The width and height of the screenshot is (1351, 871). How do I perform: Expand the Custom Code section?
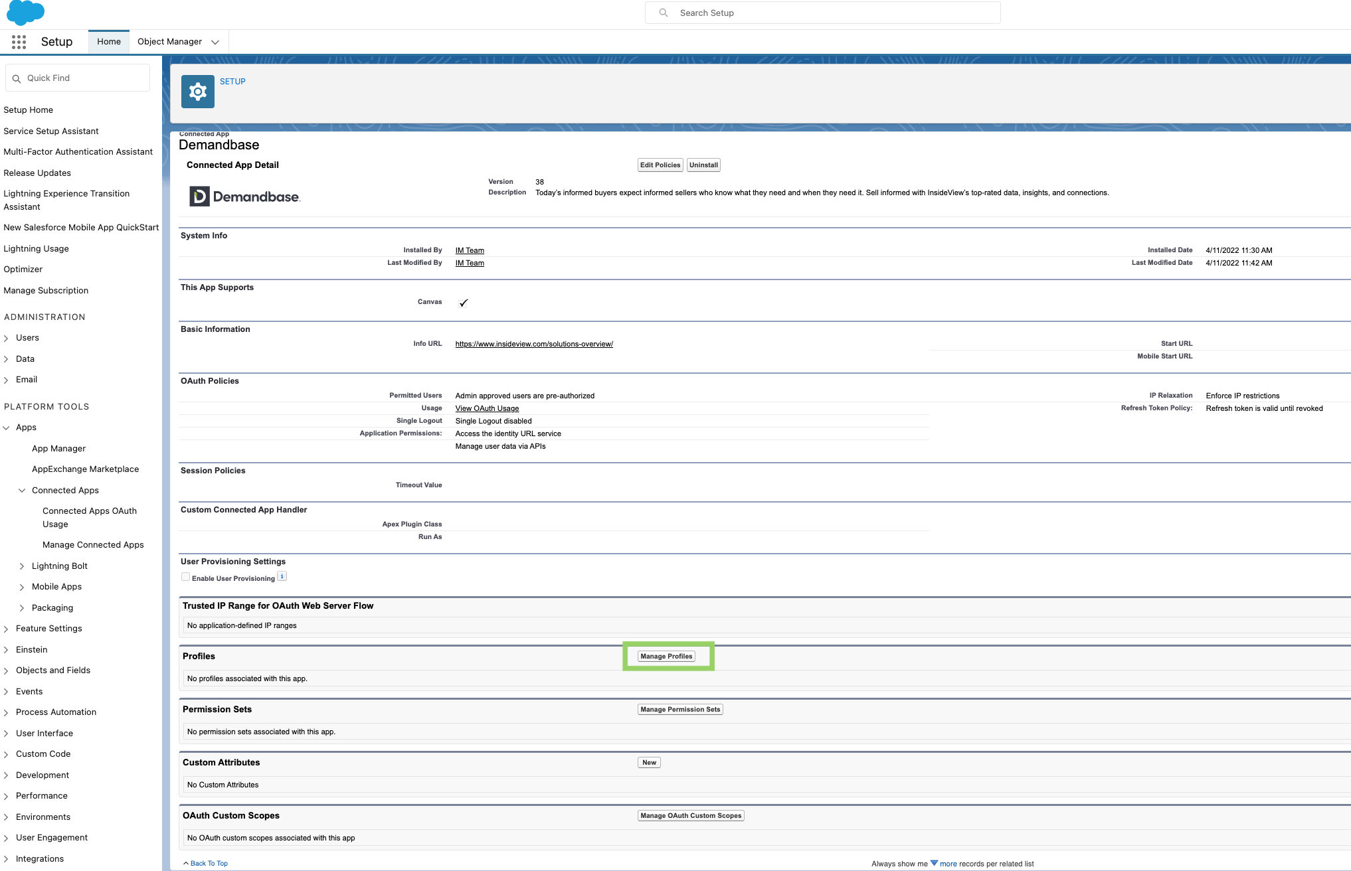6,755
